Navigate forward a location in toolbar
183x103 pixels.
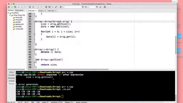41,7
